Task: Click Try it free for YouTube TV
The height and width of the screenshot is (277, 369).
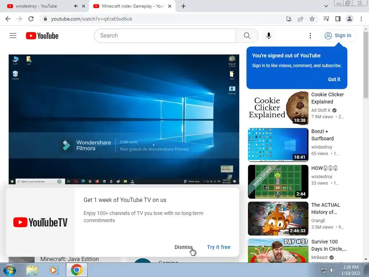Action: coord(219,247)
